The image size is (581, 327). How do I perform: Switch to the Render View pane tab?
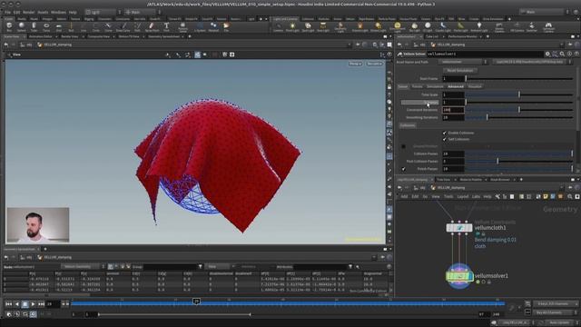[x=70, y=36]
